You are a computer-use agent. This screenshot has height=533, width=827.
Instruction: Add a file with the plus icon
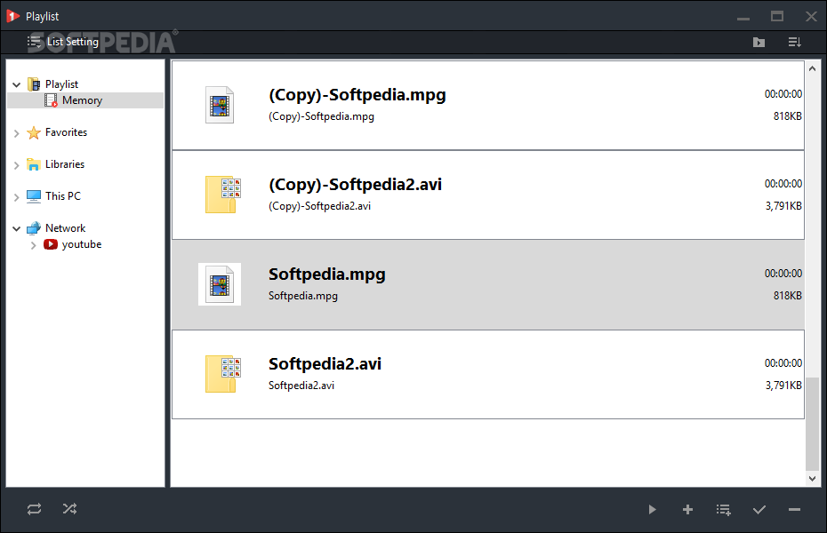687,509
